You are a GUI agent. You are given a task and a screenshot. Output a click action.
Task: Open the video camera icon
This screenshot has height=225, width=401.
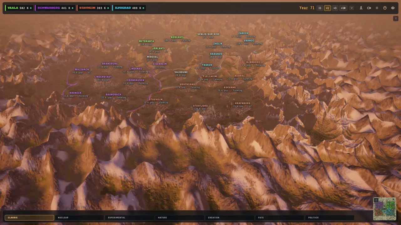pos(369,8)
